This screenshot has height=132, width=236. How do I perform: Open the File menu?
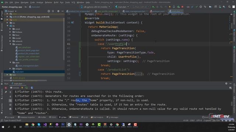point(6,3)
